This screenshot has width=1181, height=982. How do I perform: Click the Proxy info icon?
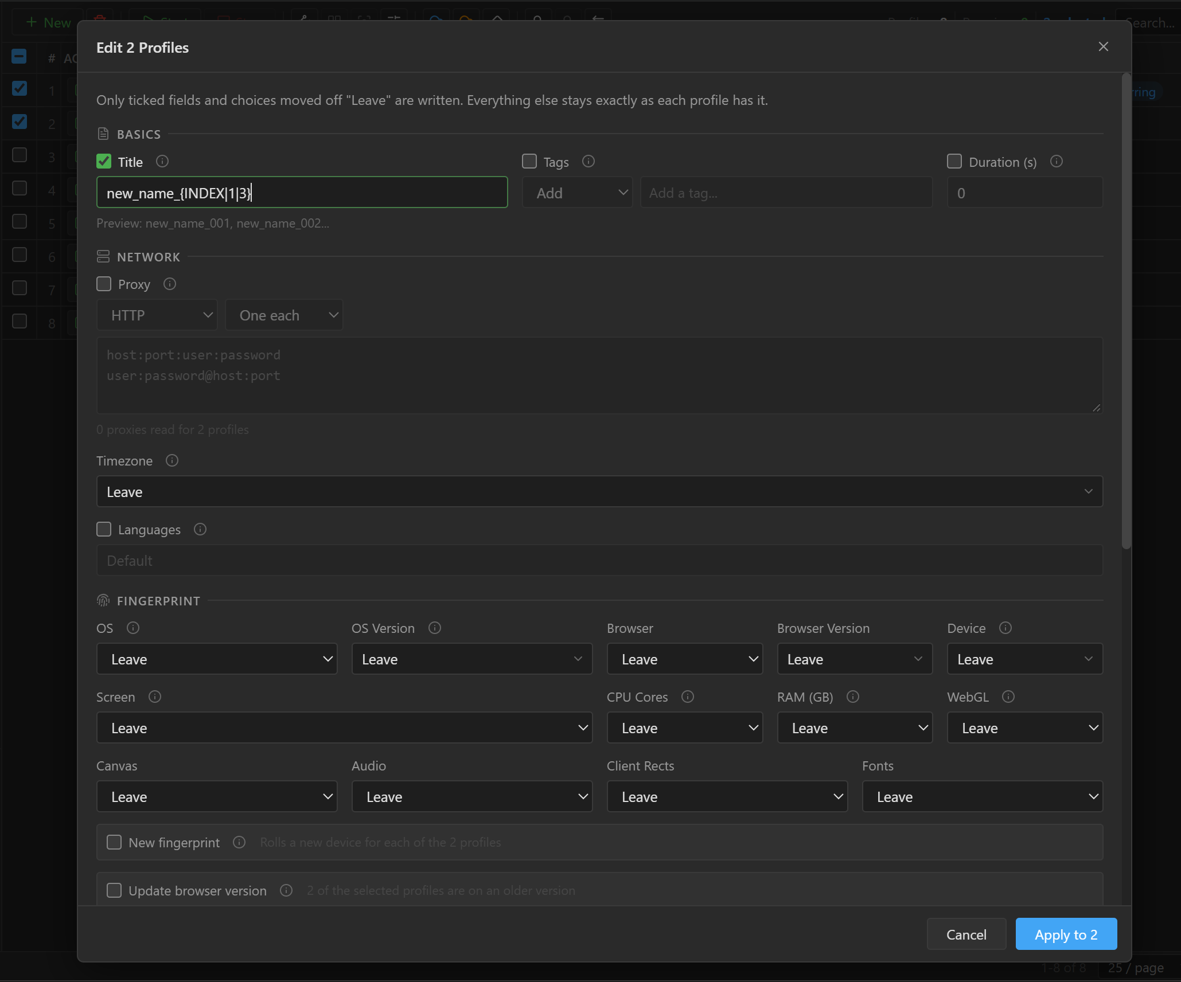click(169, 284)
